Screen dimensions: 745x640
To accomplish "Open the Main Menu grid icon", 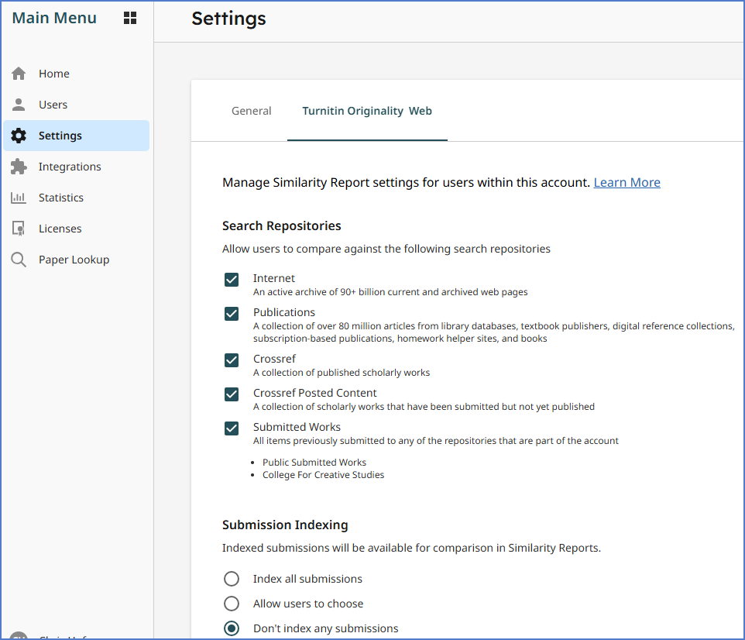I will pos(129,18).
